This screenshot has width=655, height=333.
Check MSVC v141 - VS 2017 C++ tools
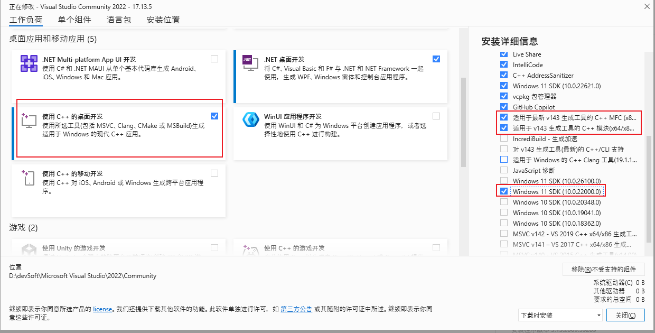click(504, 244)
